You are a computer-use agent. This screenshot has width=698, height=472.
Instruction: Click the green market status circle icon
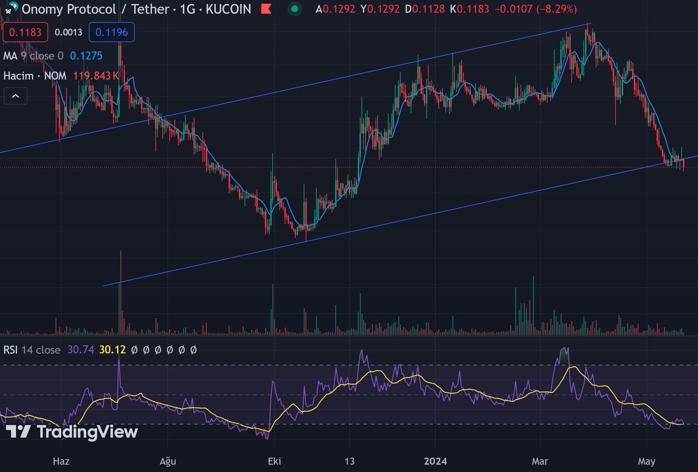coord(295,9)
